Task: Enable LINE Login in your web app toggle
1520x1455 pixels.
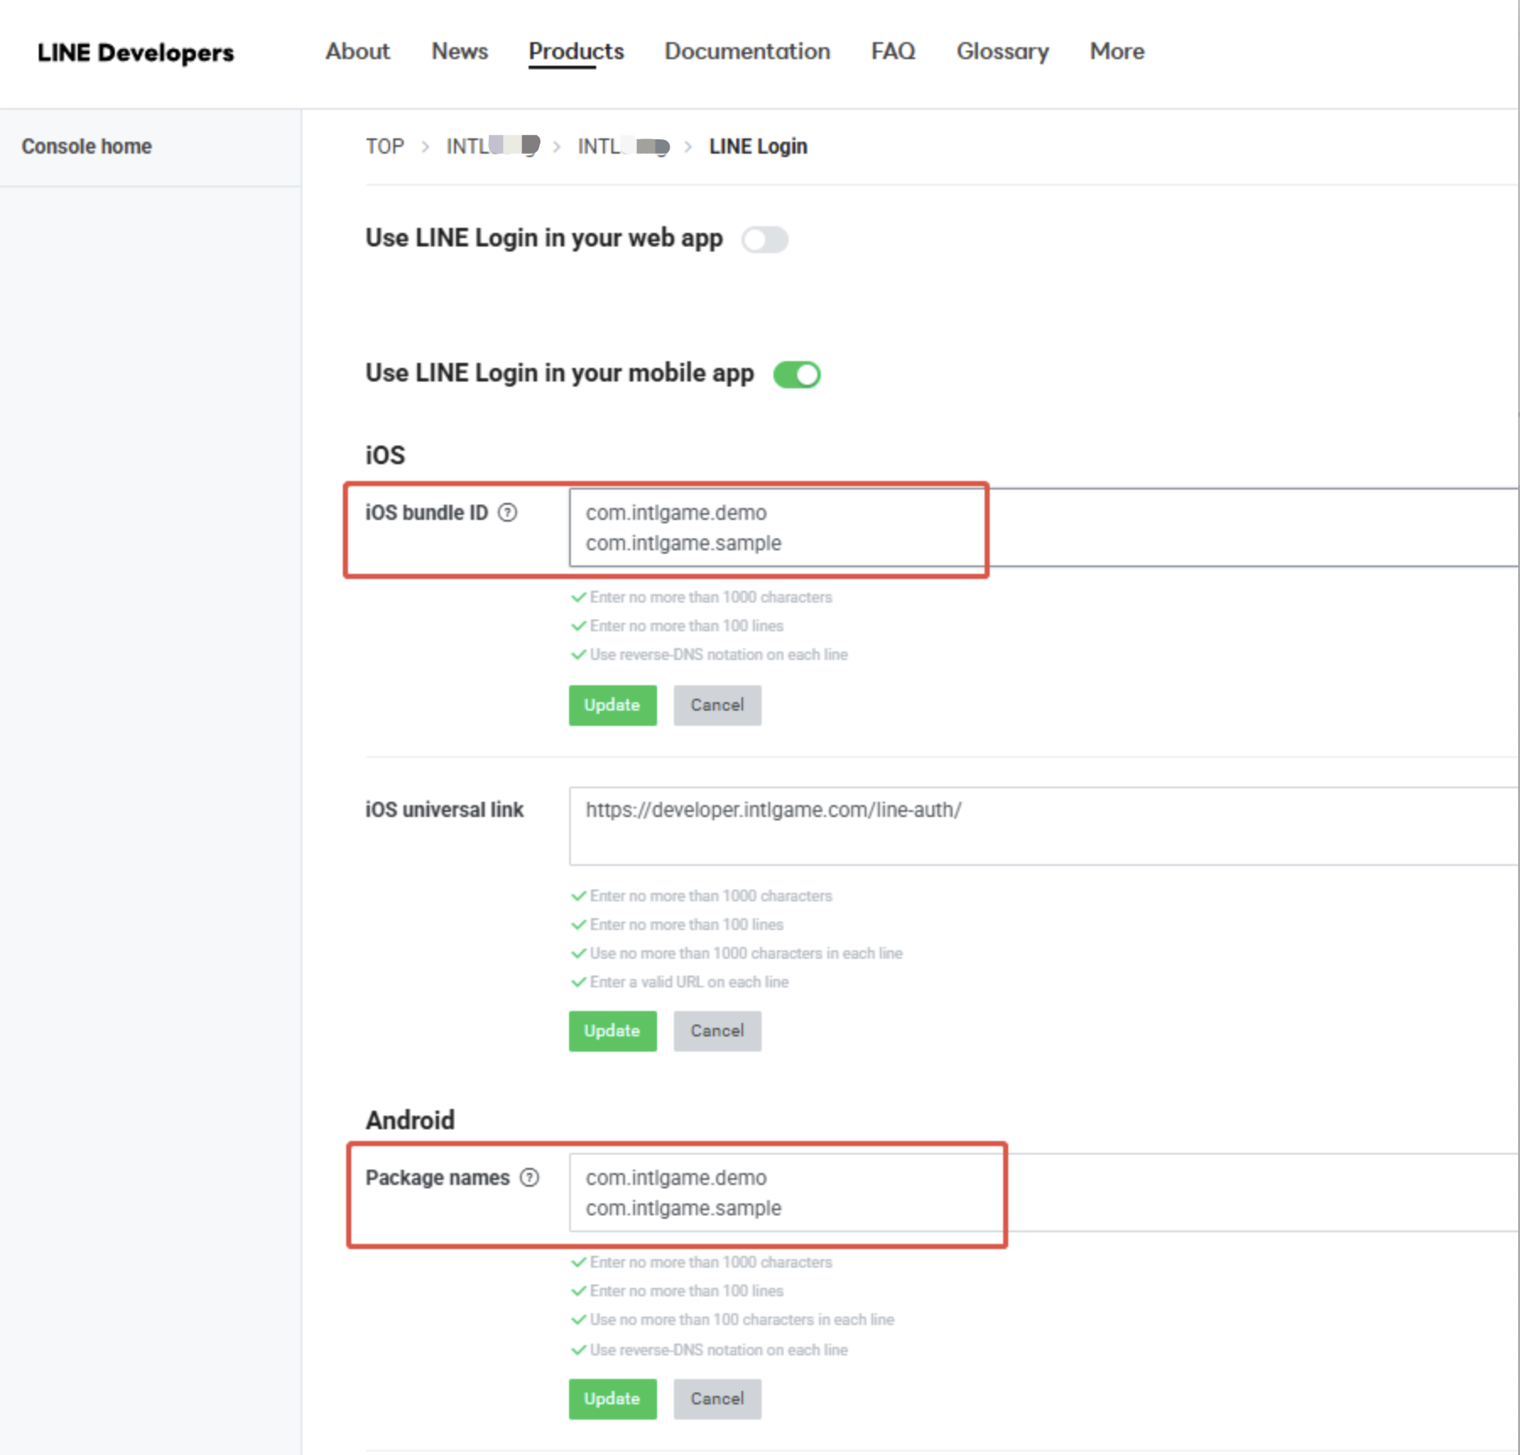Action: click(x=765, y=240)
